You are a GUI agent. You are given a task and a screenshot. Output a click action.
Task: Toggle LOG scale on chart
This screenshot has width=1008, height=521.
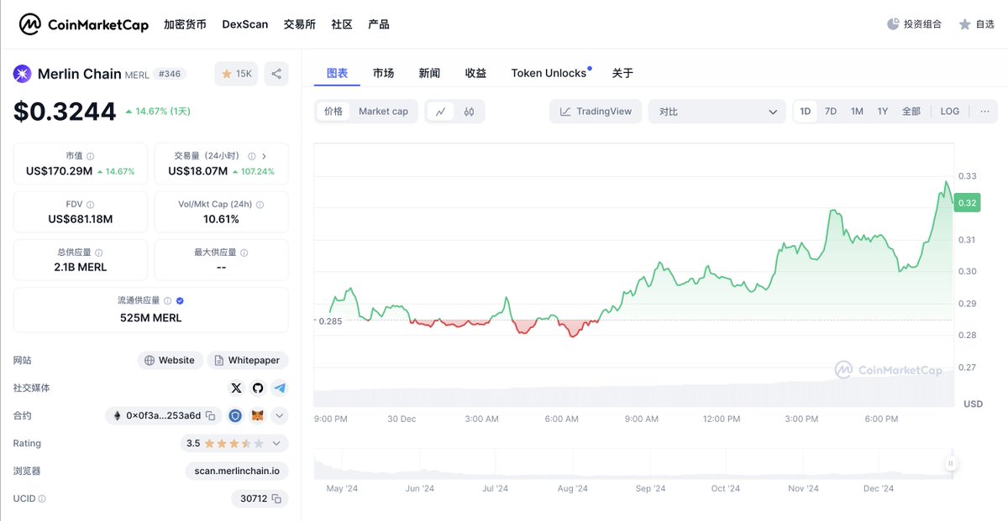coord(950,112)
